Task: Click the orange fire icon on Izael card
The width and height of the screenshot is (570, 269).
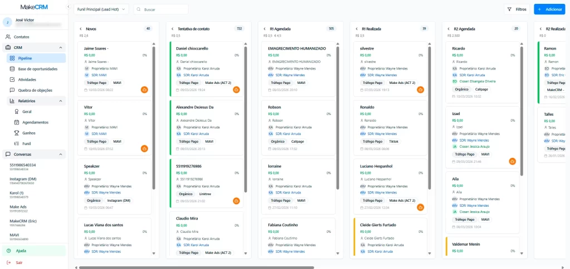Action: pyautogui.click(x=512, y=161)
